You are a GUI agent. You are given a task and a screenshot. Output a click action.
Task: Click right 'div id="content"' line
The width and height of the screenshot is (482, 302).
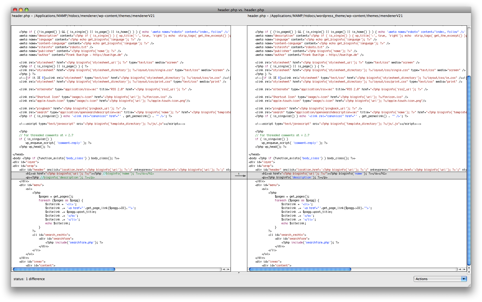coord(277,266)
